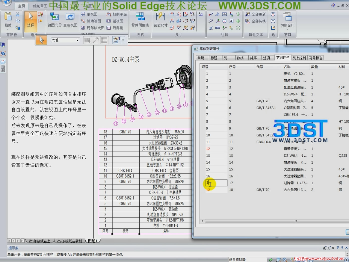The height and width of the screenshot is (262, 349).
Task: Choose the Broken-Out Section (局部剖) command
Action: tap(115, 28)
